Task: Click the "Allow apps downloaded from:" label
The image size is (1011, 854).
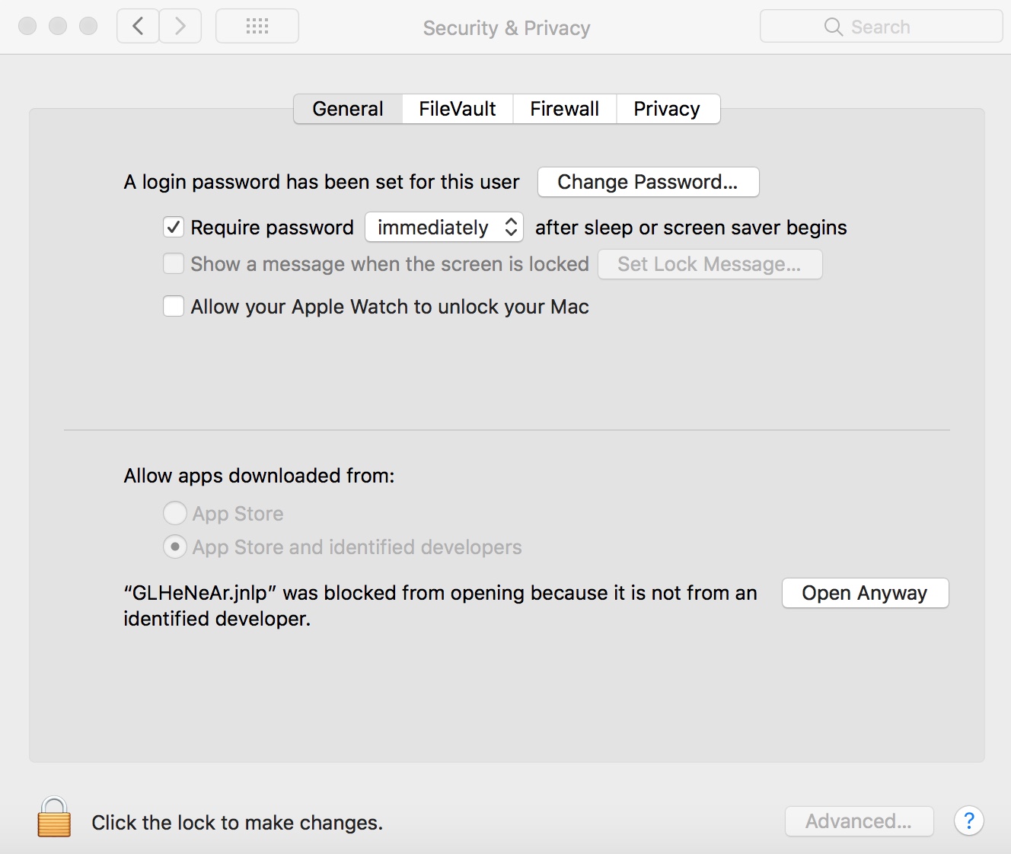Action: tap(259, 476)
